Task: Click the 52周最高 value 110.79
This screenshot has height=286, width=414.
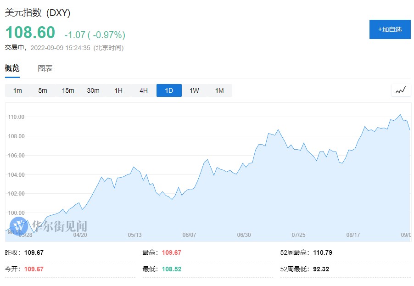Action: (x=322, y=252)
